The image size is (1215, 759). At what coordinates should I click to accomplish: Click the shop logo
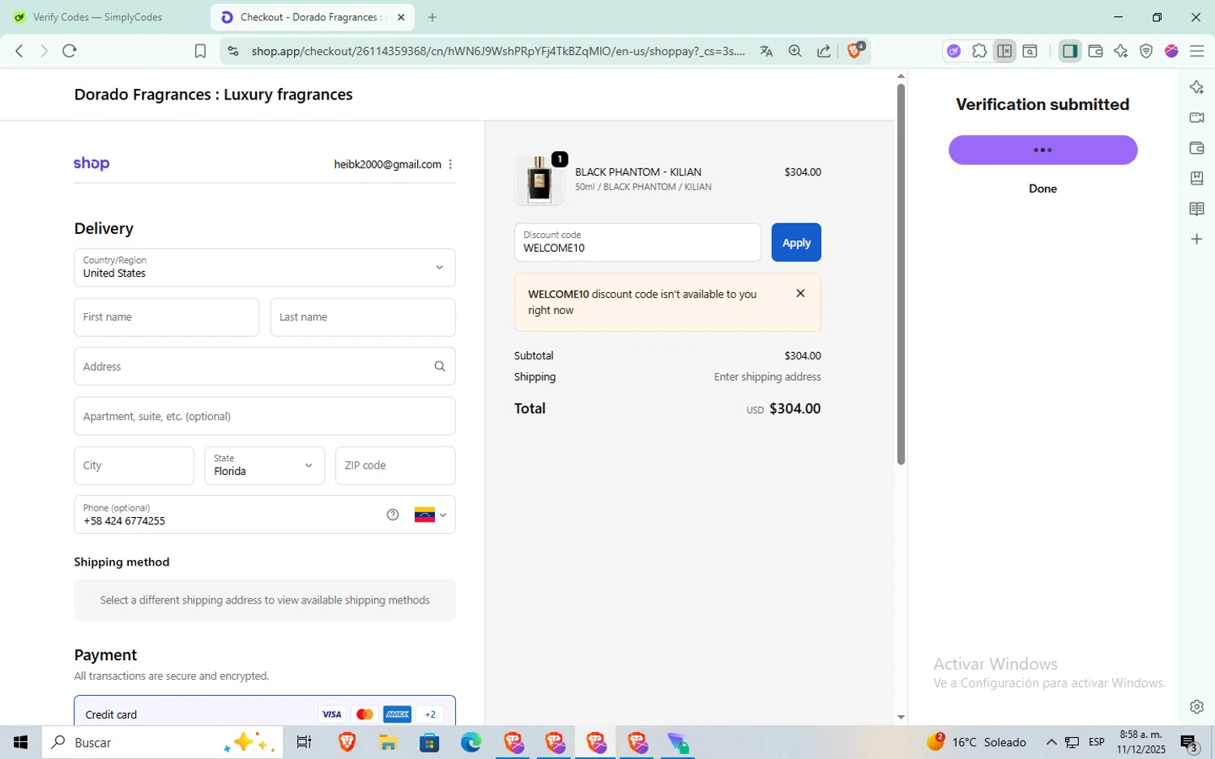(x=92, y=163)
